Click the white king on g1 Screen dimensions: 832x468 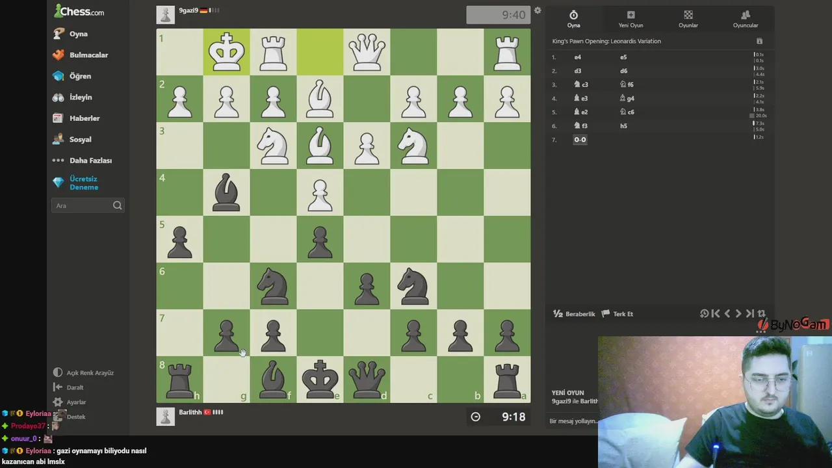tap(226, 52)
